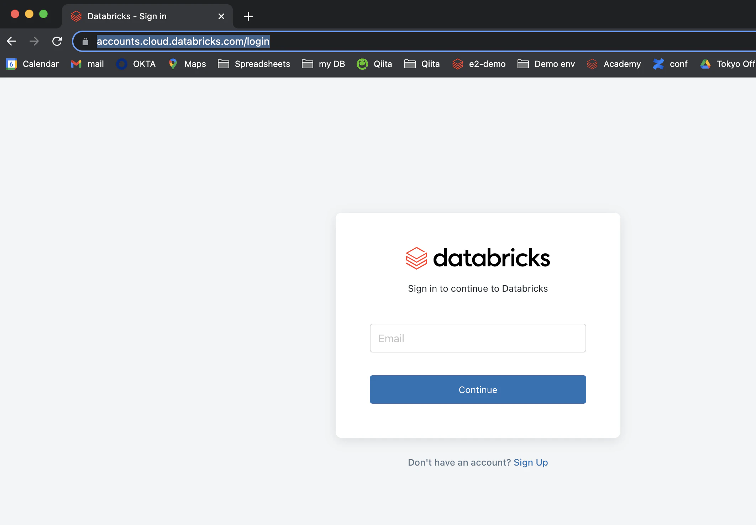Viewport: 756px width, 525px height.
Task: Click the 'Sign in to continue to Databricks' text
Action: [x=478, y=288]
